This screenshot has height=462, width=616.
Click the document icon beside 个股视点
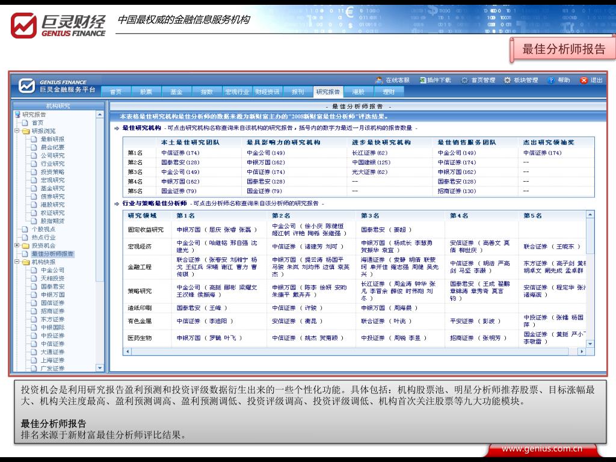[x=25, y=229]
